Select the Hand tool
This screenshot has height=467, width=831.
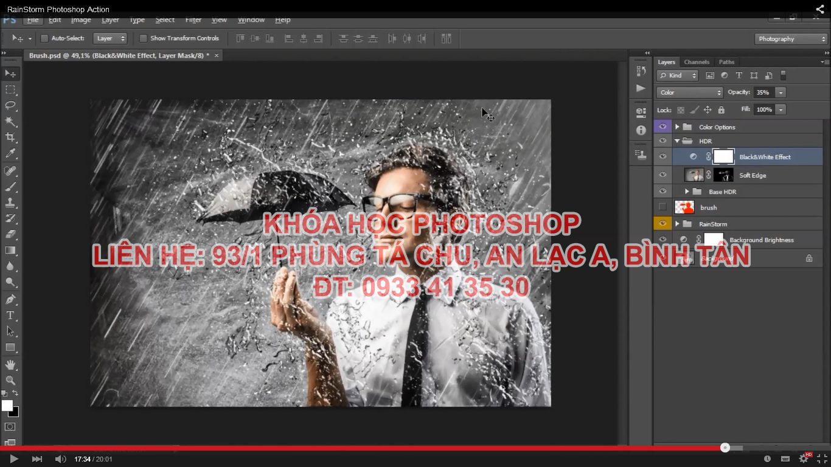point(10,364)
